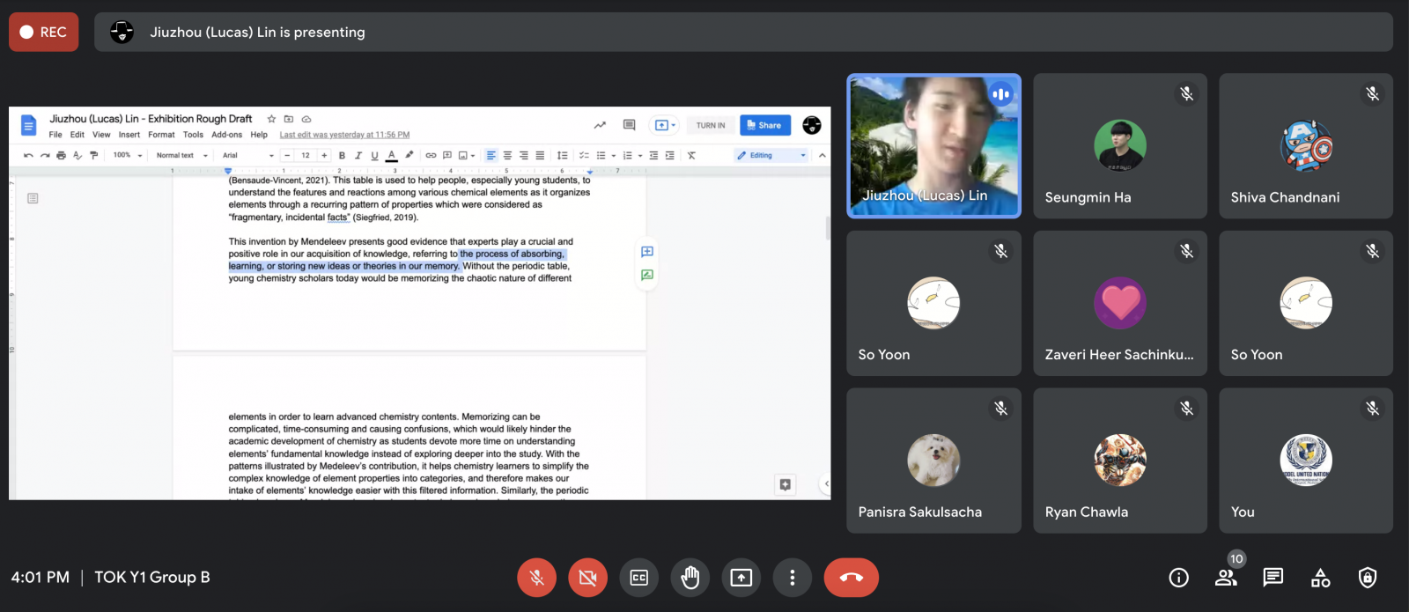The height and width of the screenshot is (612, 1409).
Task: Turn on closed captions
Action: [x=639, y=578]
